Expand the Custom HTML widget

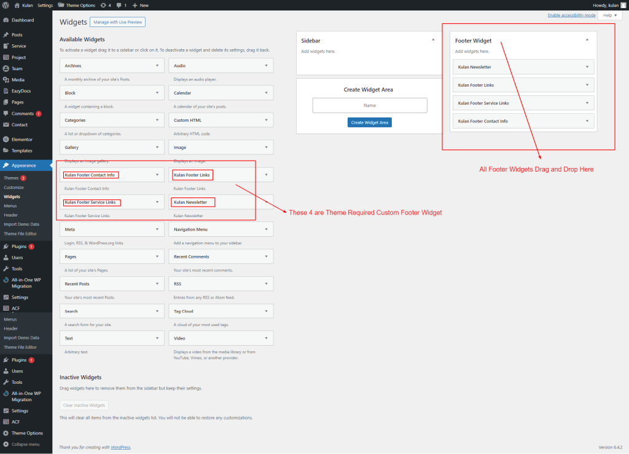coord(267,120)
